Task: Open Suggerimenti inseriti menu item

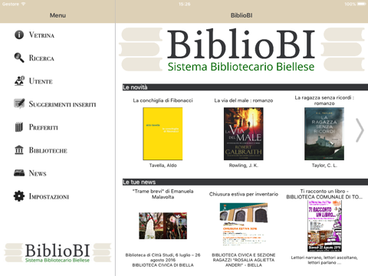Action: tap(62, 104)
